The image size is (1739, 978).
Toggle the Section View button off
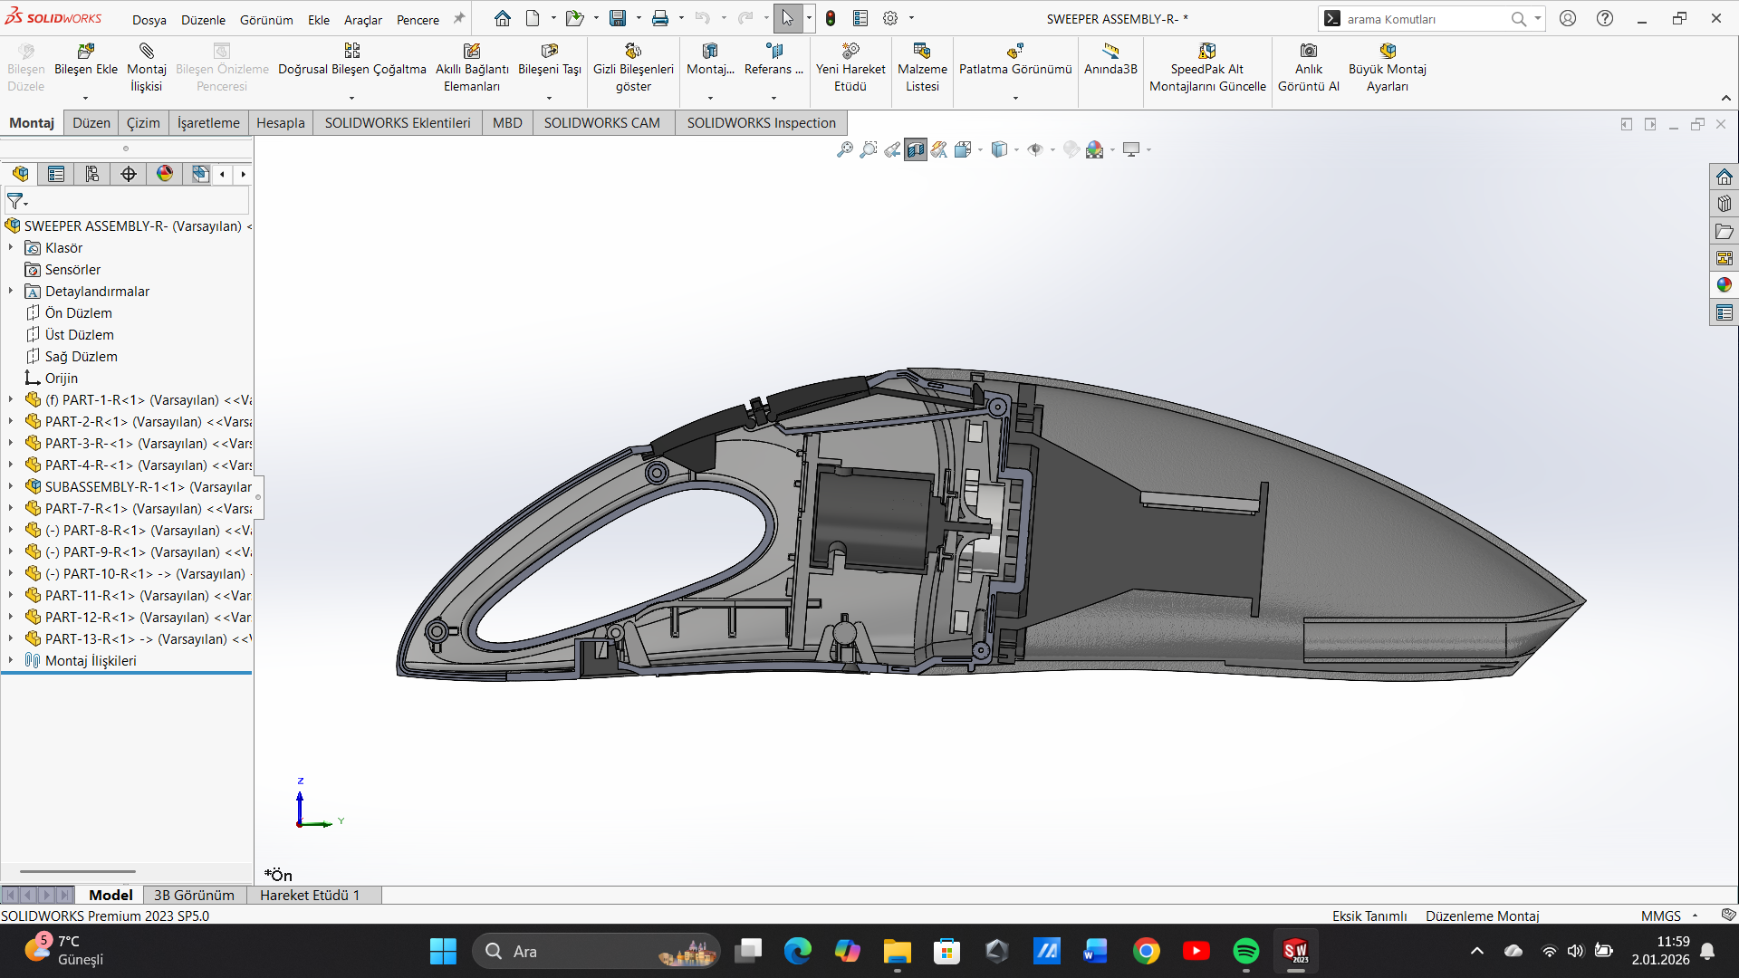coord(916,149)
